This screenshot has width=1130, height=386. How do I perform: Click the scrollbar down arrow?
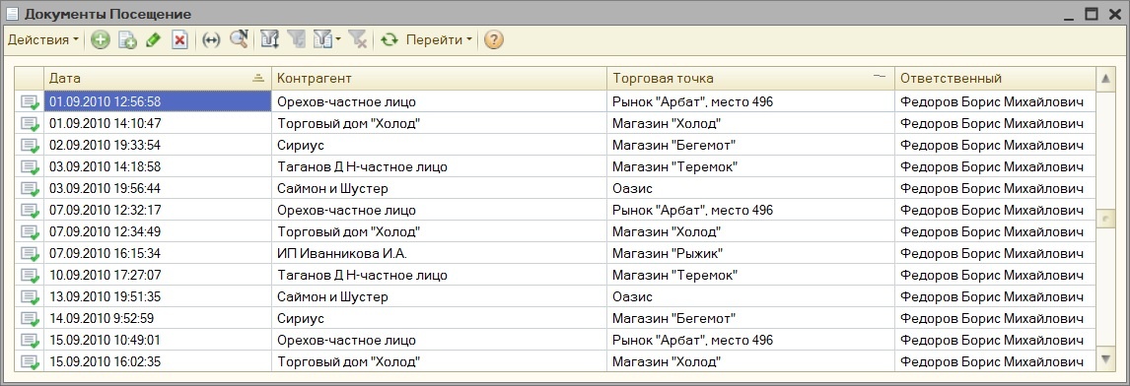[1105, 358]
